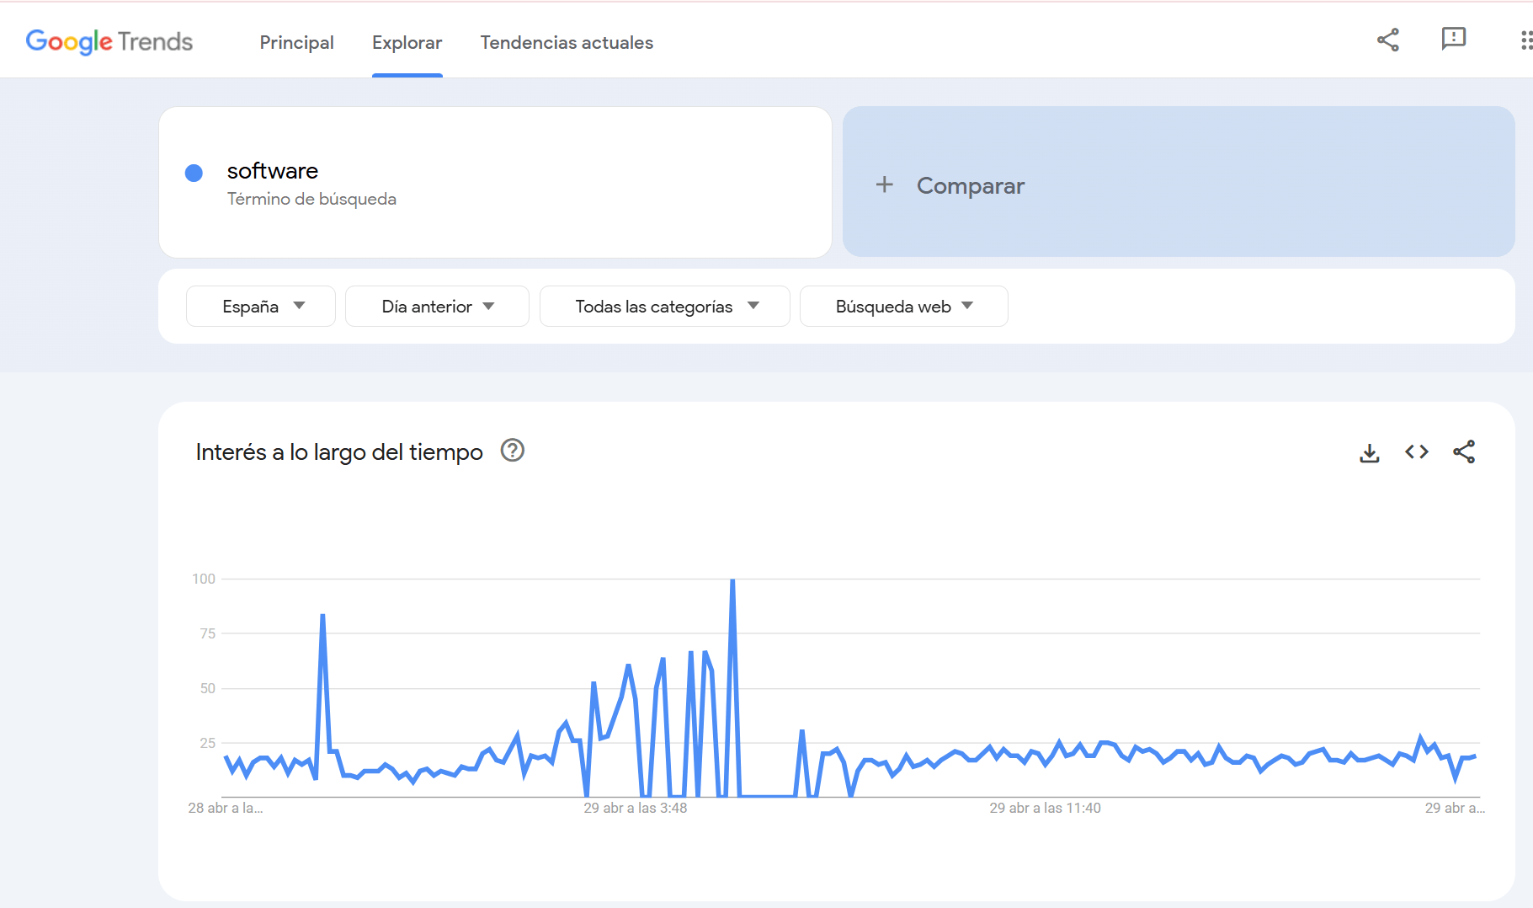This screenshot has height=908, width=1533.
Task: Share the interest over time chart
Action: [1464, 451]
